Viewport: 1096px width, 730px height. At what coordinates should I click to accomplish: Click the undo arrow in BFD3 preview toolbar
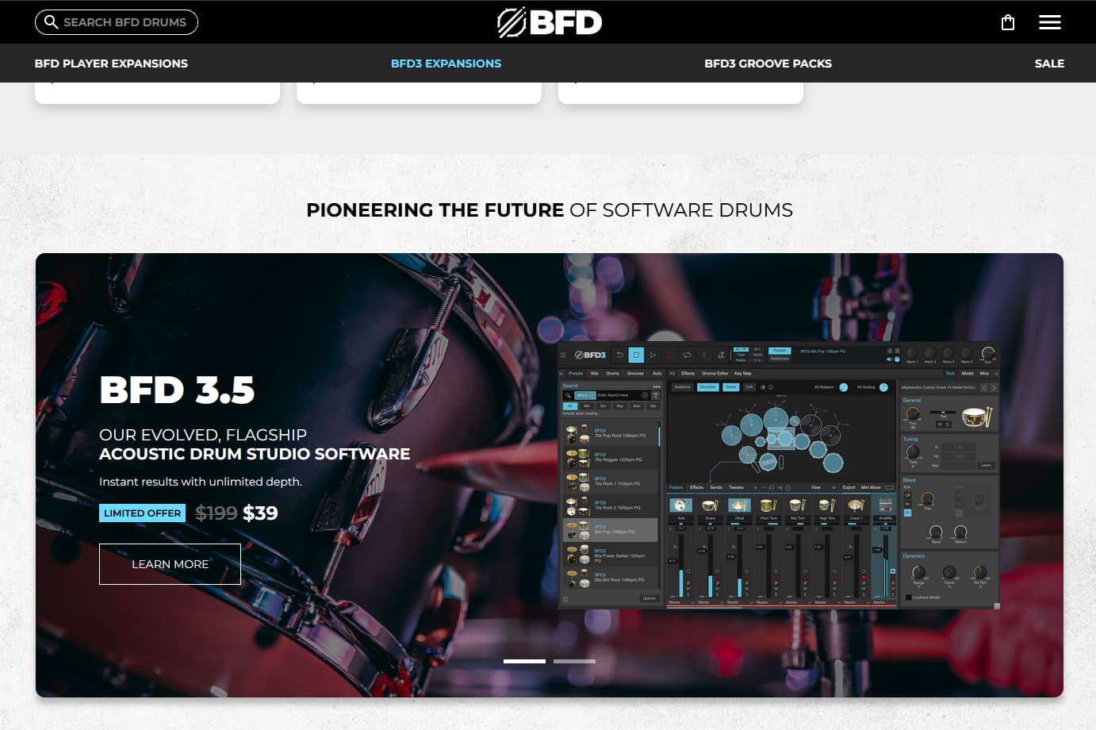pyautogui.click(x=619, y=355)
